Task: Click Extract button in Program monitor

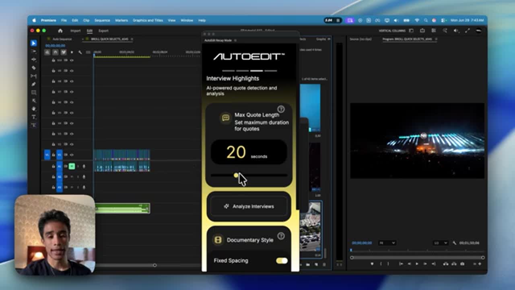Action: coord(454,264)
